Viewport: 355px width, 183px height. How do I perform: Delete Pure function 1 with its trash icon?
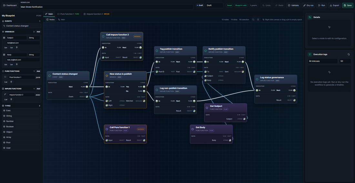11,82
